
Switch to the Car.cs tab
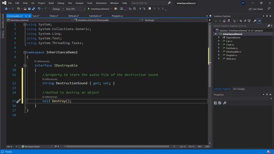pyautogui.click(x=36, y=16)
